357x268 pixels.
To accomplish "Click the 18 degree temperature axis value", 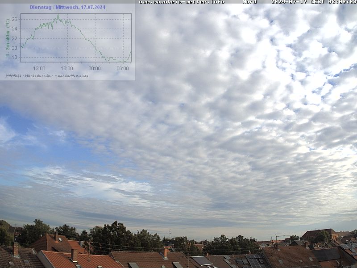I will pos(14,57).
